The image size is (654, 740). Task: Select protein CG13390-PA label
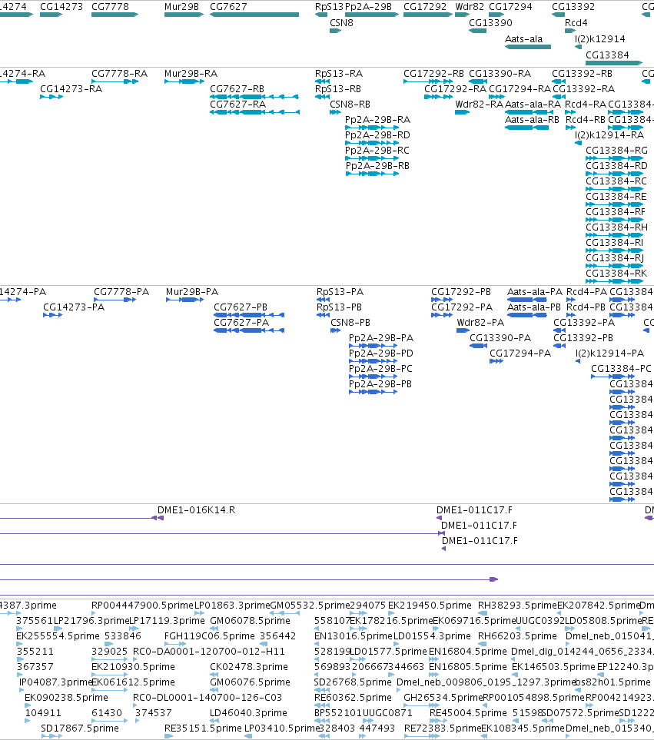pyautogui.click(x=500, y=338)
